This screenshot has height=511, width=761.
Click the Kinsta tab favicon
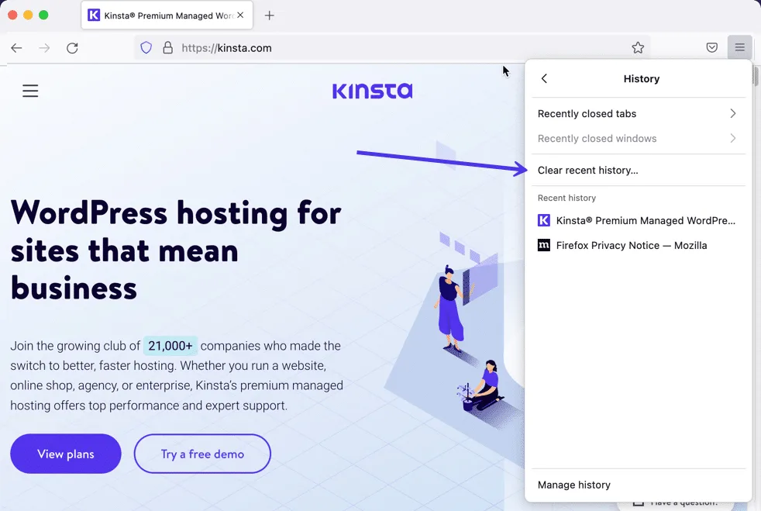click(94, 15)
